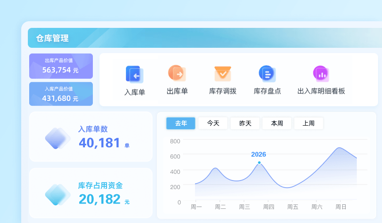The width and height of the screenshot is (382, 223).
Task: Click the 周五 axis label
Action: [x=293, y=207]
